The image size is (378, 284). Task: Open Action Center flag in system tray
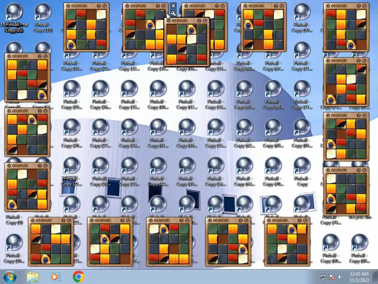[x=332, y=277]
